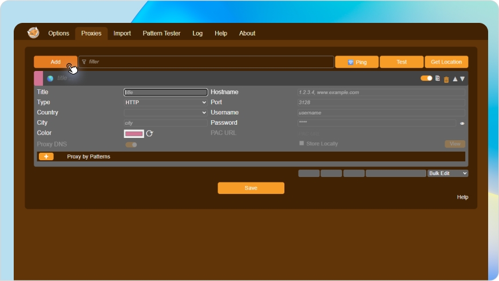The height and width of the screenshot is (281, 499).
Task: Move the proxy up with the up arrow
Action: point(455,78)
